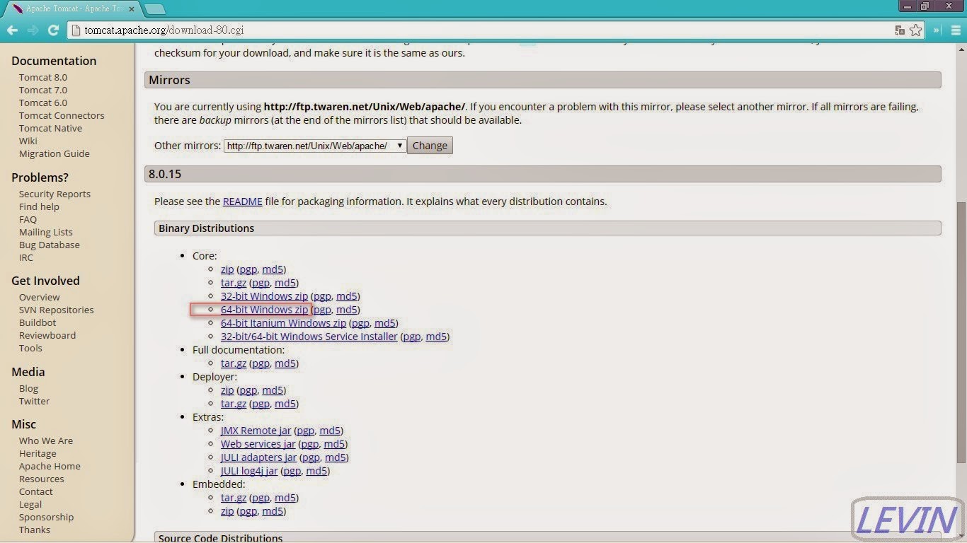Open Tomcat 6.0 documentation link

pyautogui.click(x=43, y=103)
